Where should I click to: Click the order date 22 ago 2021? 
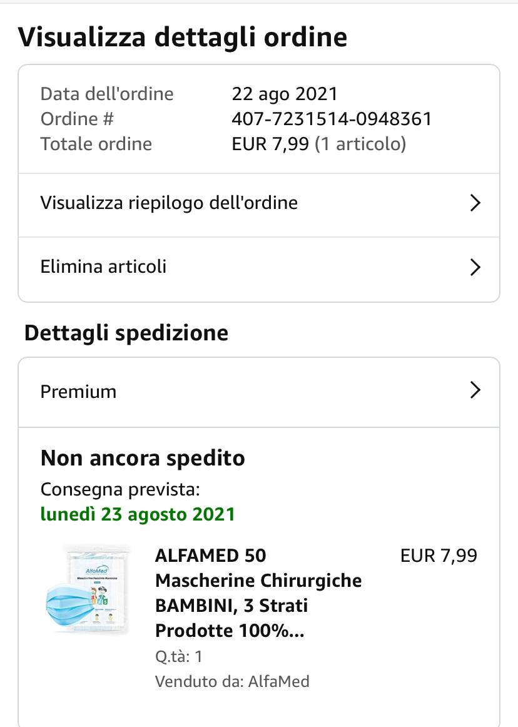tap(285, 94)
